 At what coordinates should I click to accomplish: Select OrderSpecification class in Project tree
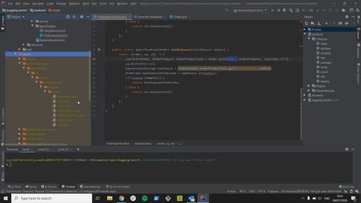click(55, 36)
